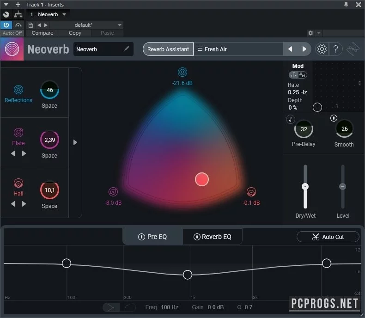Toggle Pre-Delay tempo sync note button
The image size is (365, 318).
(291, 119)
